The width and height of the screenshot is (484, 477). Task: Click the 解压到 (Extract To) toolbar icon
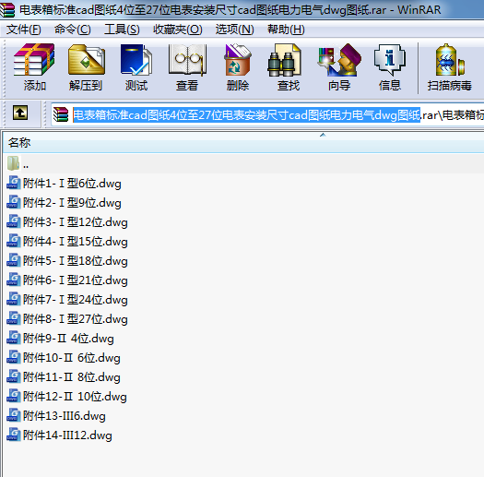tap(87, 60)
